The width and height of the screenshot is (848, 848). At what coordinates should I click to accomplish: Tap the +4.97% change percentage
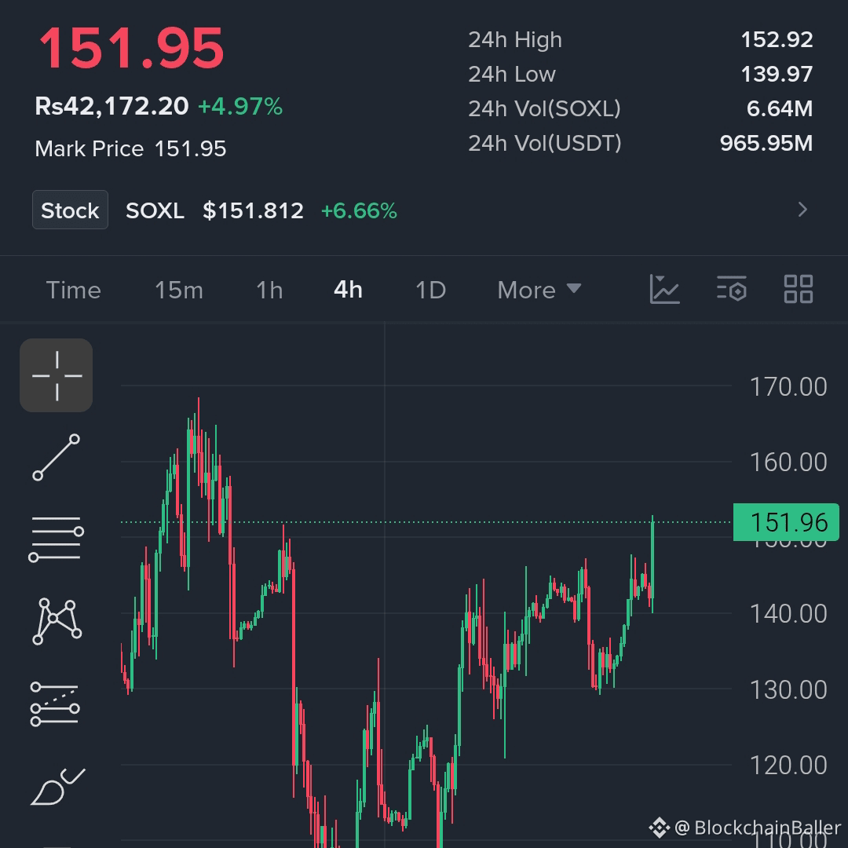tap(240, 107)
